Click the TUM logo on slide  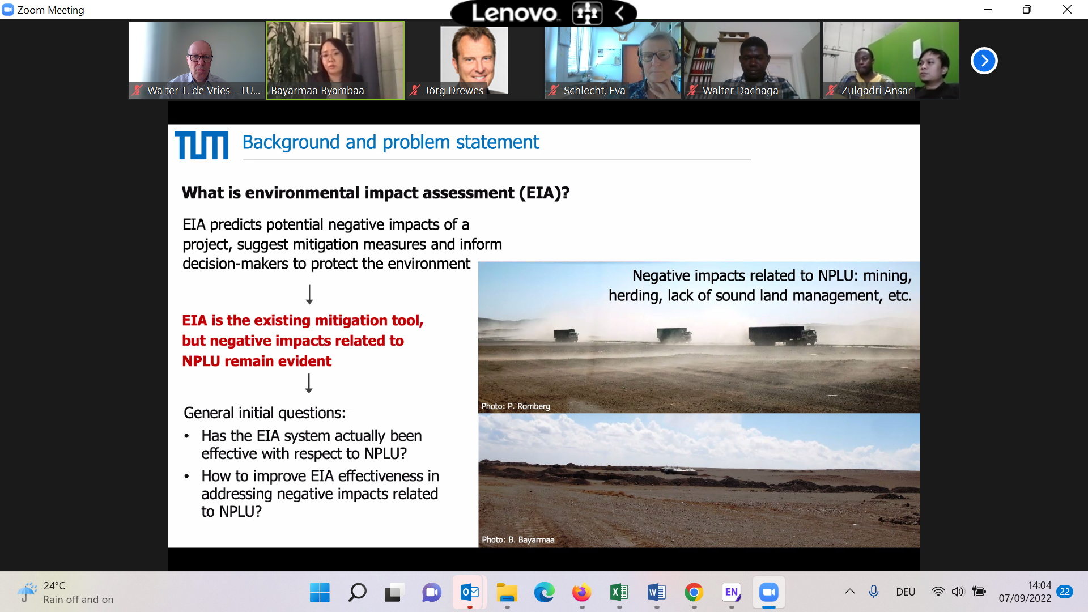click(202, 145)
